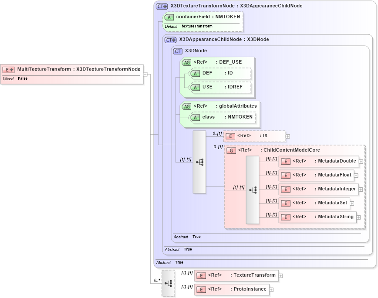Click the 0..* choice compositor at bottom
378x298 pixels.
click(x=168, y=283)
